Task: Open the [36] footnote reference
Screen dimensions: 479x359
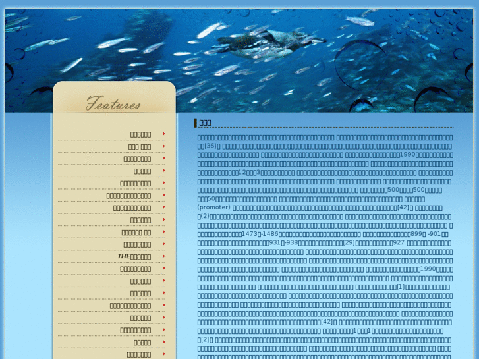Action: point(210,146)
